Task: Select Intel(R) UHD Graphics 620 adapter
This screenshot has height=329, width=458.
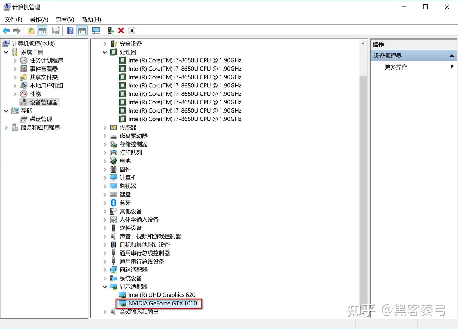Action: click(x=162, y=295)
